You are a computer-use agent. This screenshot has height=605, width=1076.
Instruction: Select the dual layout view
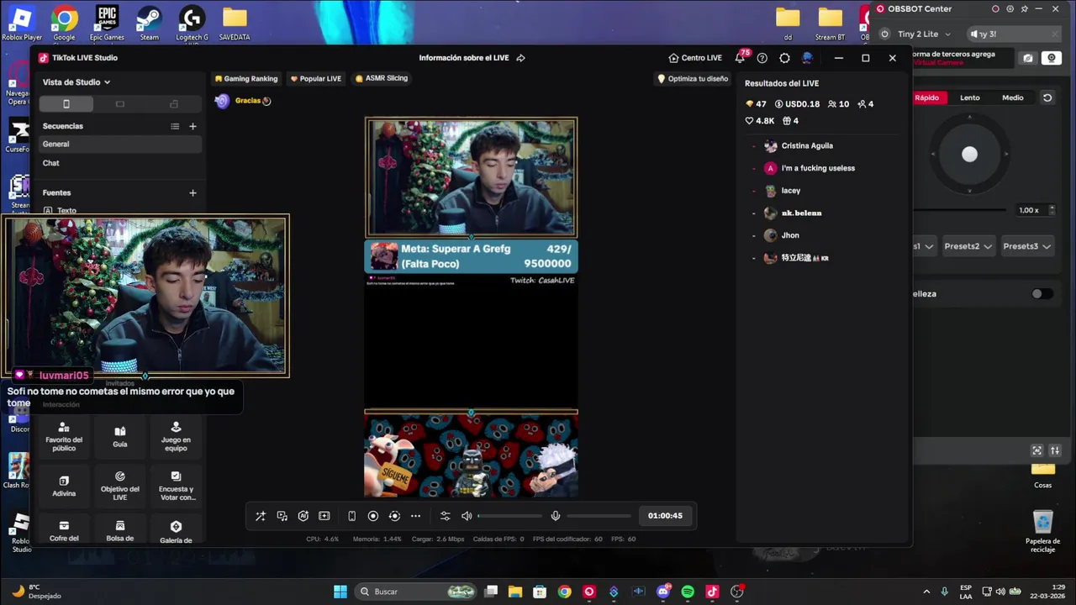click(x=174, y=104)
